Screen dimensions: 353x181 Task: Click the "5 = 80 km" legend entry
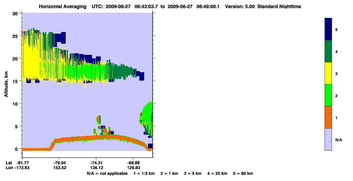243,173
